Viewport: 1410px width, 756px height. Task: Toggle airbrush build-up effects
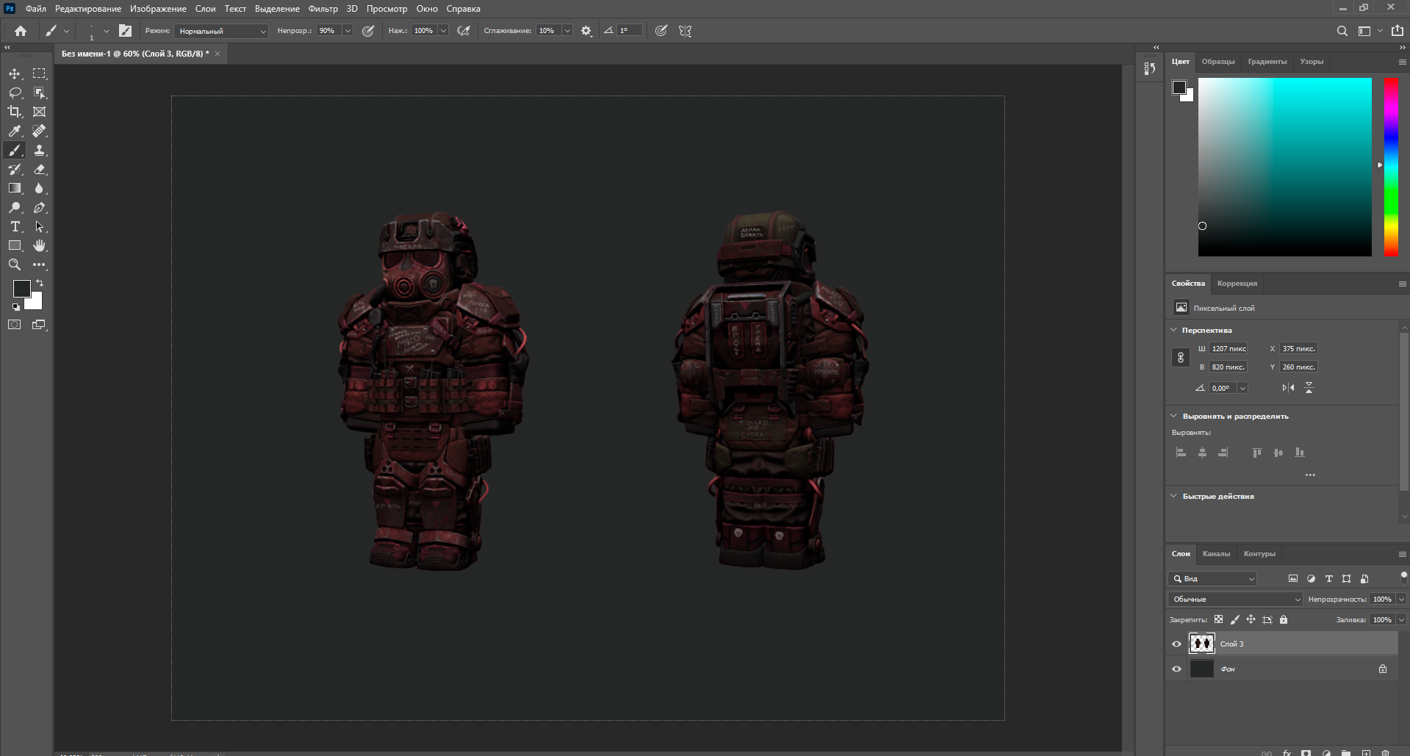pyautogui.click(x=464, y=31)
